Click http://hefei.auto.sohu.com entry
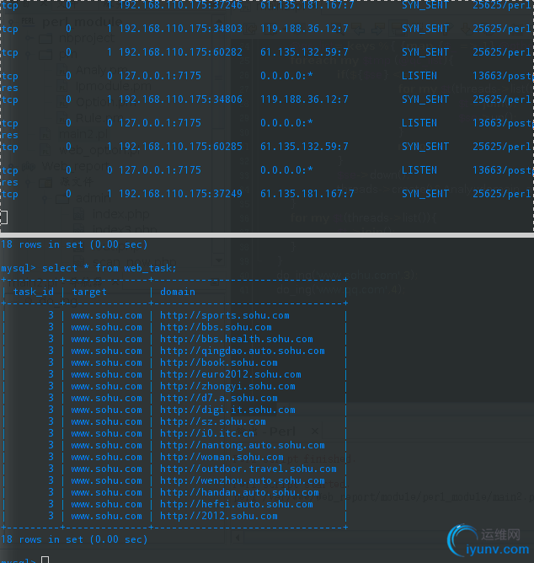Screen dimensions: 534x563 tap(237, 504)
